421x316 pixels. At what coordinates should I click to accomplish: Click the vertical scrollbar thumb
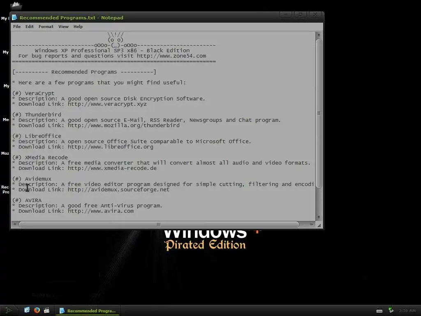tap(319, 114)
